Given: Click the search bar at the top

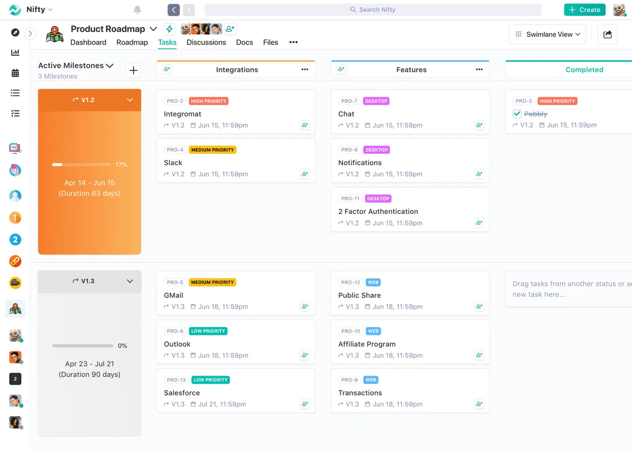Looking at the screenshot, I should click(x=373, y=9).
